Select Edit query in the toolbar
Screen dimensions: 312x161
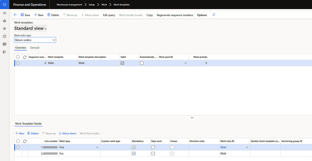tap(109, 15)
